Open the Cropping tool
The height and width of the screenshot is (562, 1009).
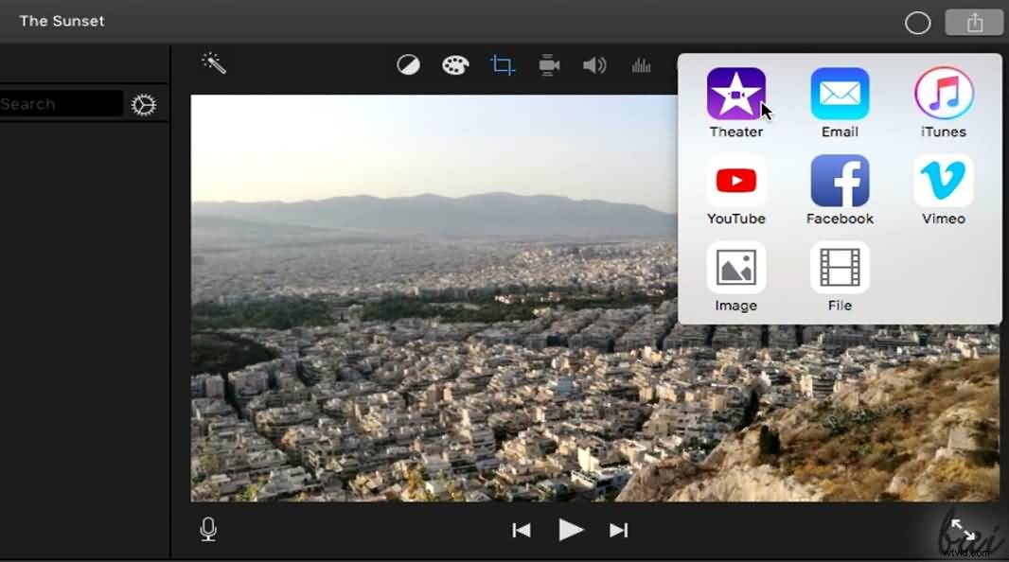502,64
